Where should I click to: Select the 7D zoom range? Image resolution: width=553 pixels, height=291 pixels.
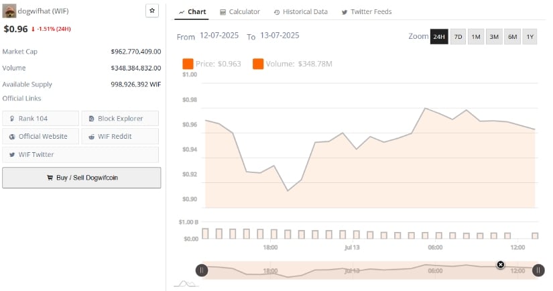[x=458, y=37]
